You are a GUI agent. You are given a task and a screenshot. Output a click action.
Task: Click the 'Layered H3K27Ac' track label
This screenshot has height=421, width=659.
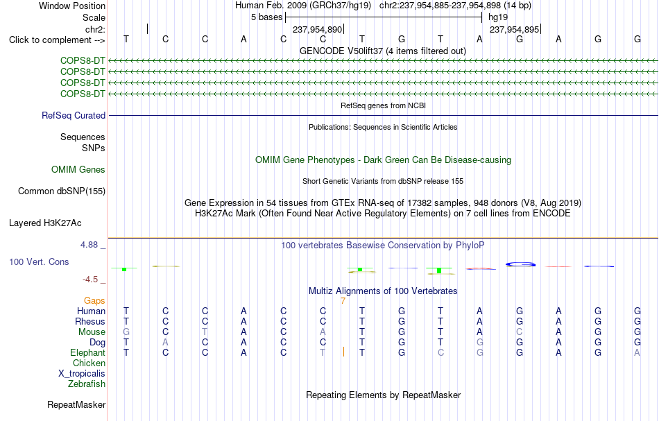point(45,223)
